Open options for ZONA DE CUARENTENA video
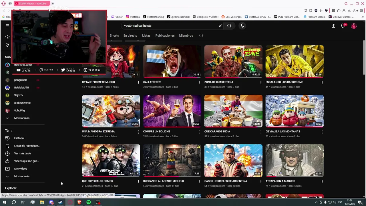 coord(260,82)
